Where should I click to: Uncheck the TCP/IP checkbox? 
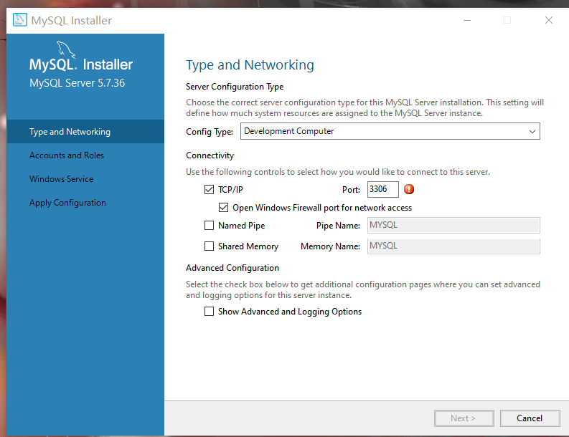pyautogui.click(x=209, y=190)
